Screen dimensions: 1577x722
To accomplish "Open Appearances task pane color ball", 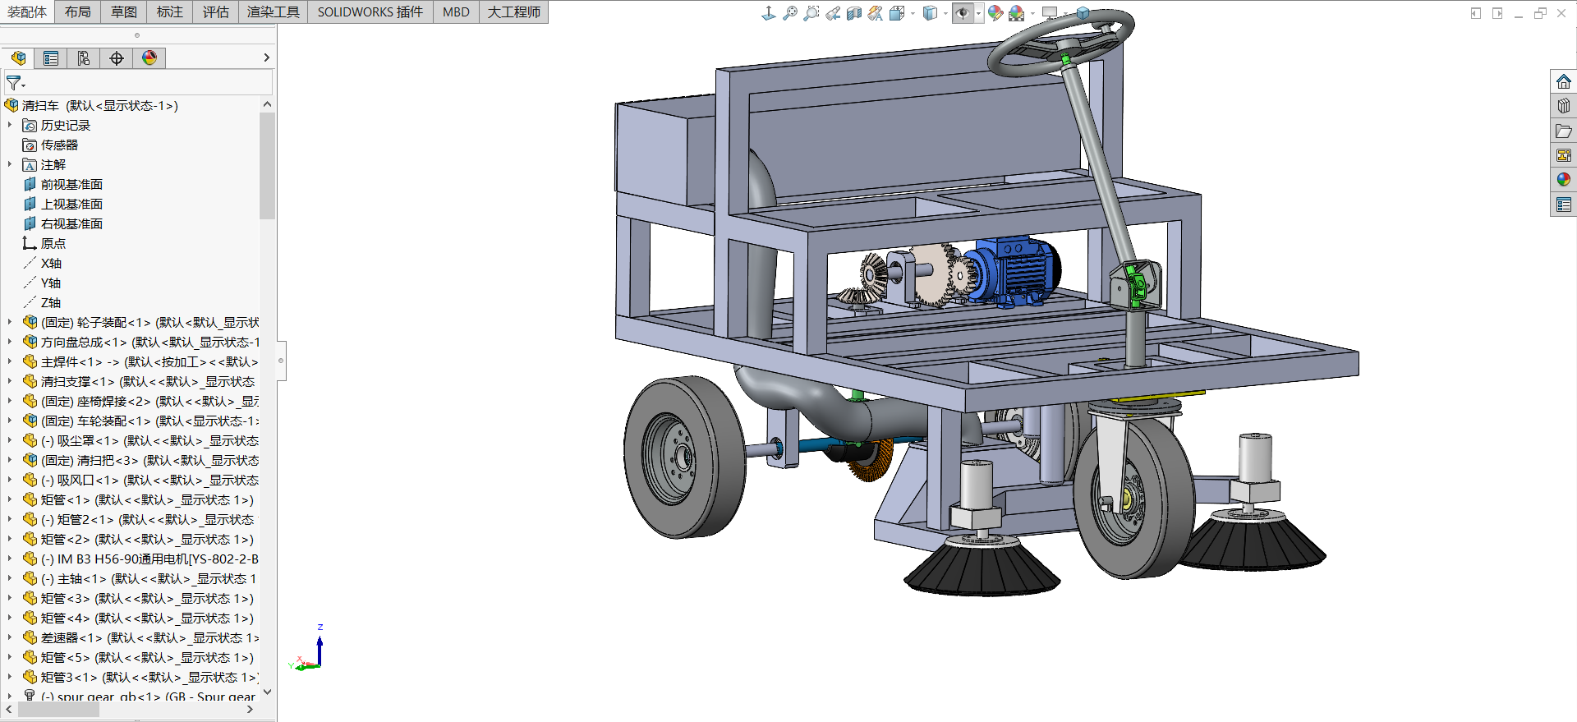I will click(x=1564, y=180).
